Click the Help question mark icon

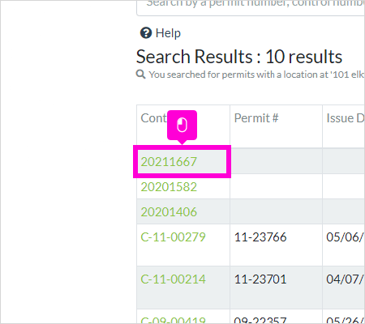click(x=146, y=33)
